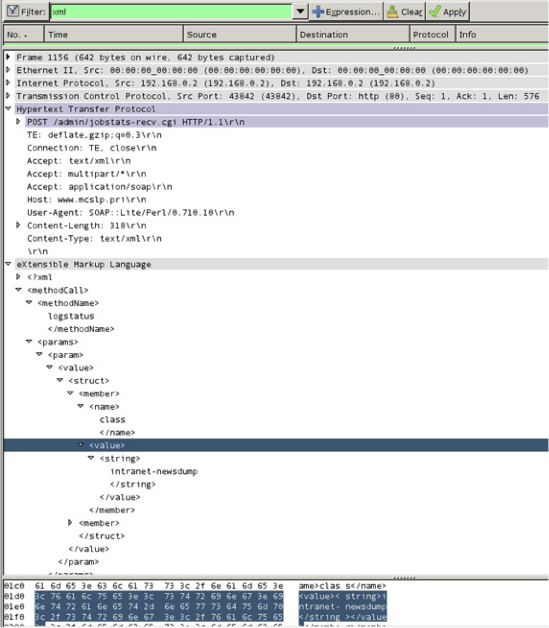
Task: Expand the Frame 1156 details
Action: tap(8, 57)
